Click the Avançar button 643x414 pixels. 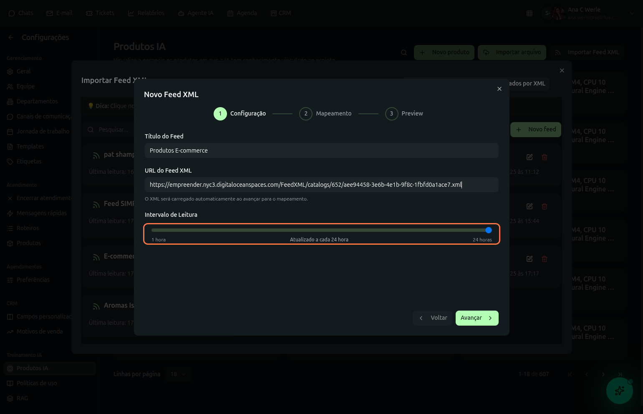click(477, 318)
